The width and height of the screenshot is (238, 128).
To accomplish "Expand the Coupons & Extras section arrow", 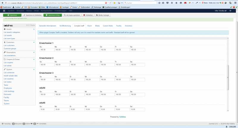I will (x=34, y=59).
